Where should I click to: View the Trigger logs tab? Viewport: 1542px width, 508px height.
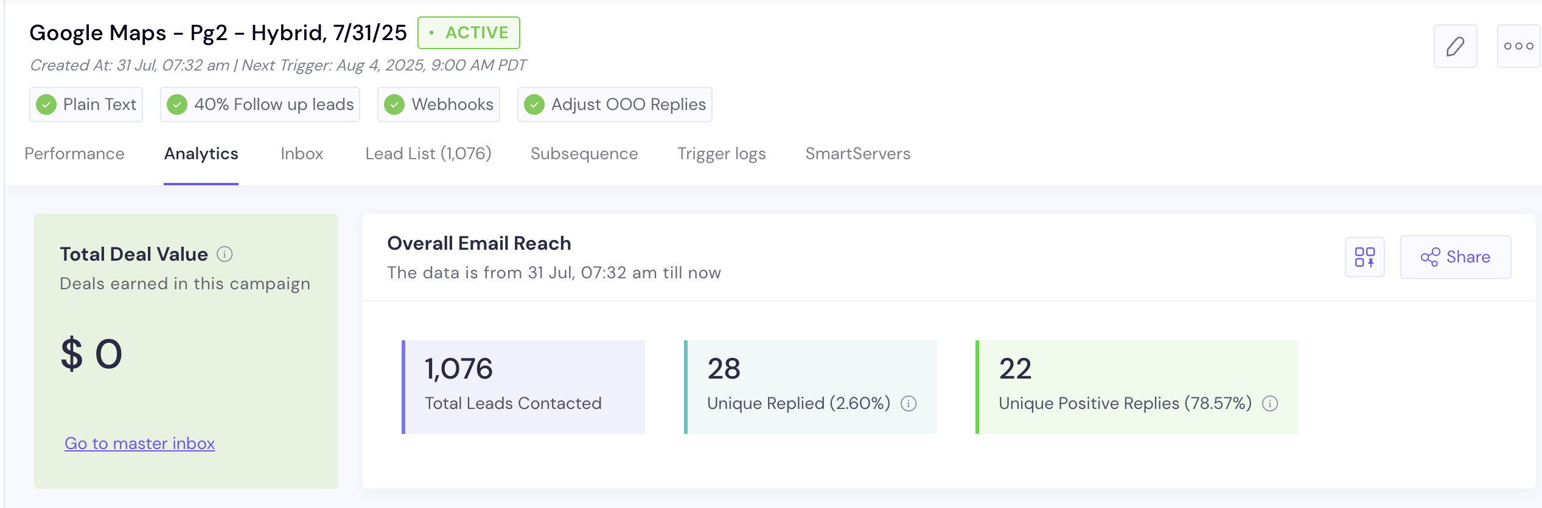tap(722, 154)
